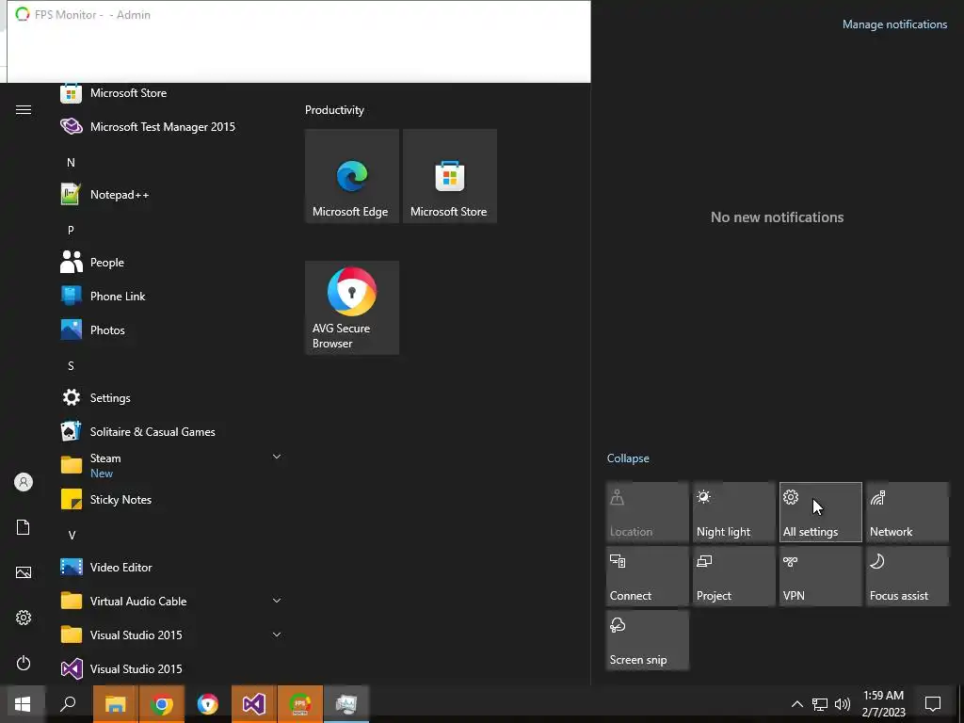The image size is (964, 723).
Task: Open the user account icon in Start sidebar
Action: [24, 482]
